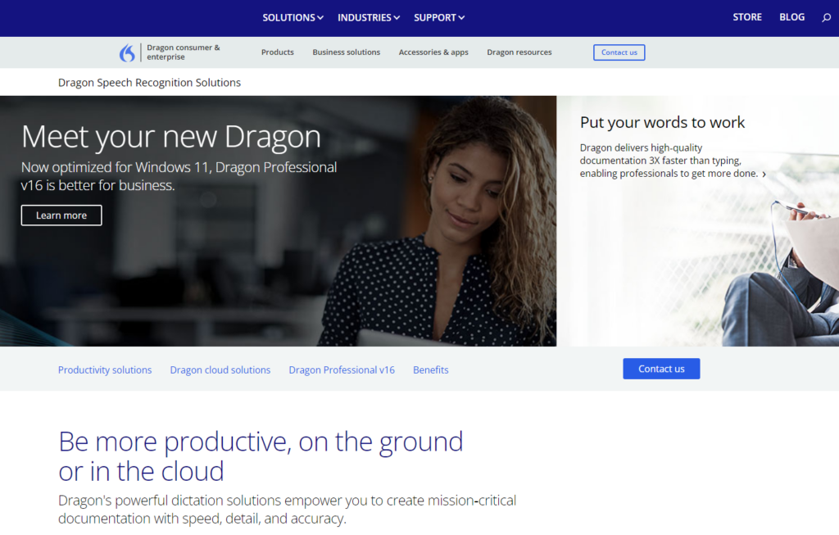Go to the STORE page
The width and height of the screenshot is (839, 535).
tap(747, 16)
